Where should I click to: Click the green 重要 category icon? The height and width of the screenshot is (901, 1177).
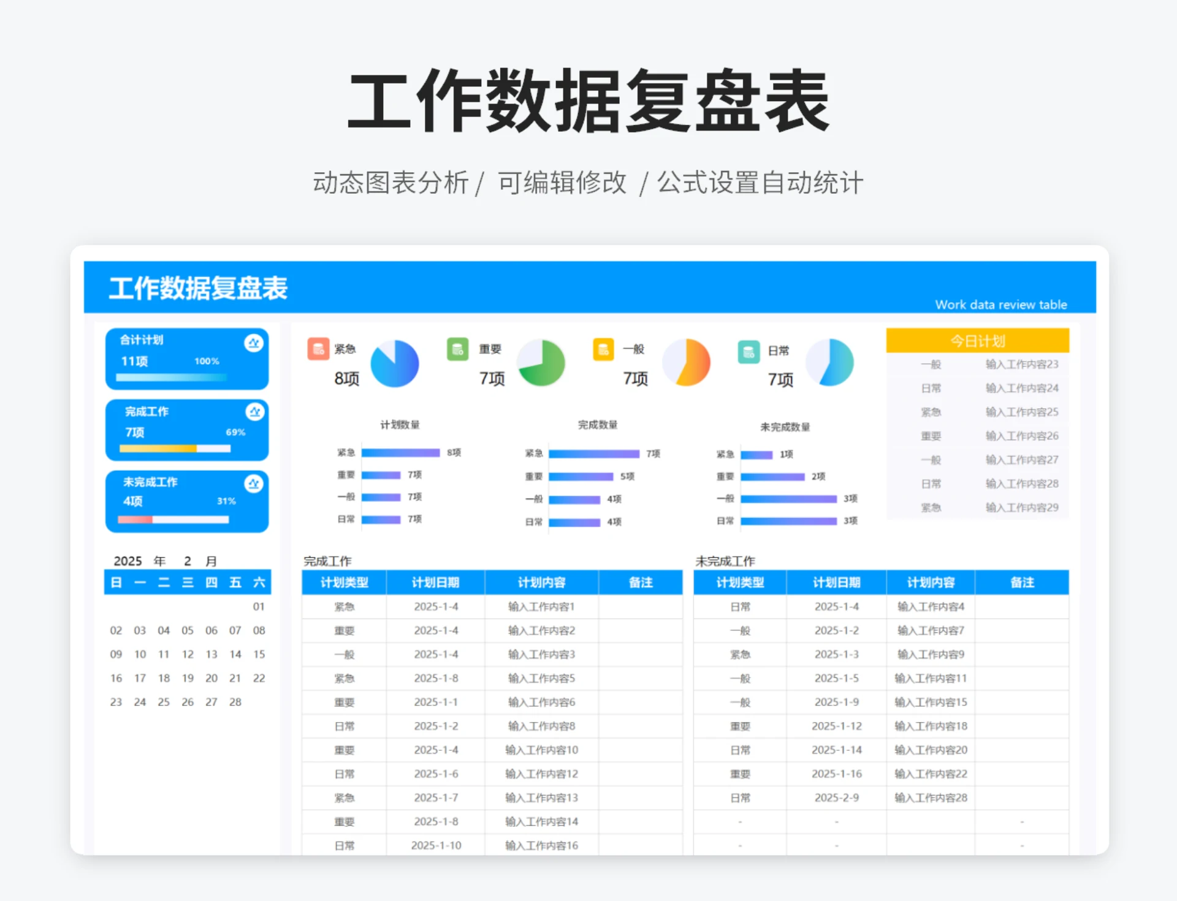tap(457, 349)
